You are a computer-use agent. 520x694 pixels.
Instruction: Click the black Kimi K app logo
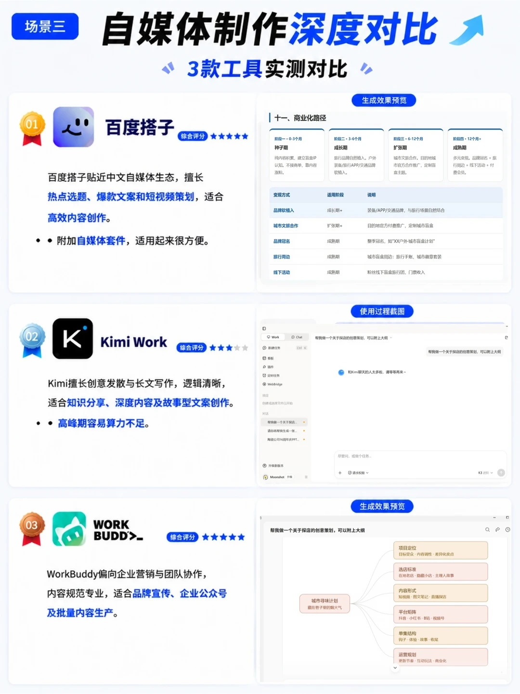pyautogui.click(x=73, y=339)
